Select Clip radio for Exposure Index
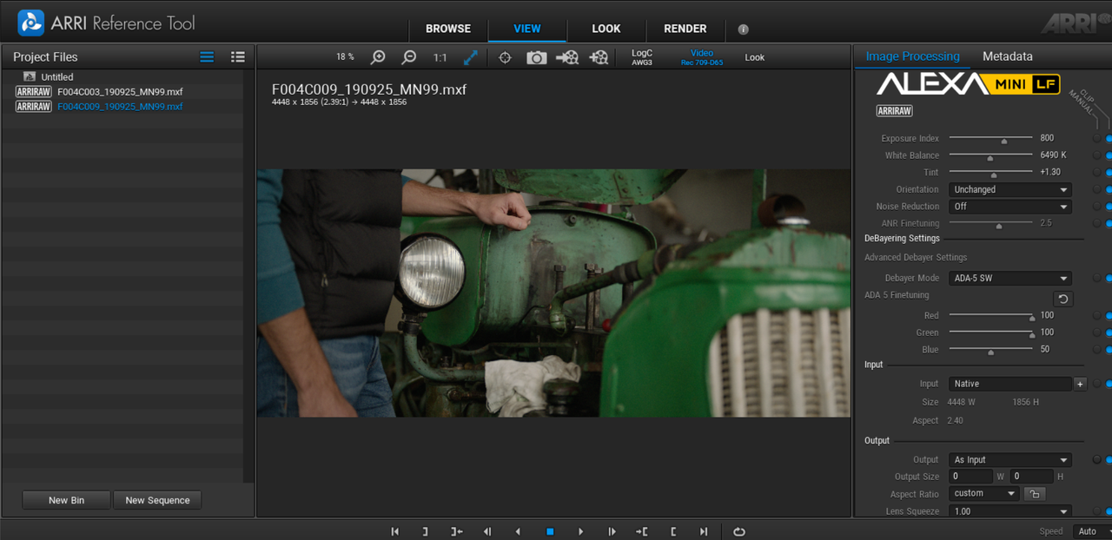This screenshot has width=1112, height=540. point(1109,139)
